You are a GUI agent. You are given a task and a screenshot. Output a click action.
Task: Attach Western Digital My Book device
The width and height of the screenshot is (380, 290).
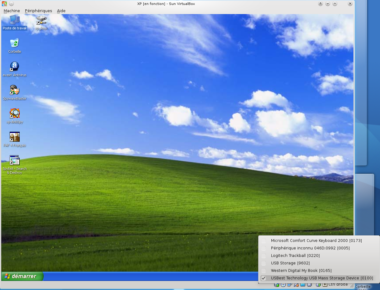(x=301, y=271)
